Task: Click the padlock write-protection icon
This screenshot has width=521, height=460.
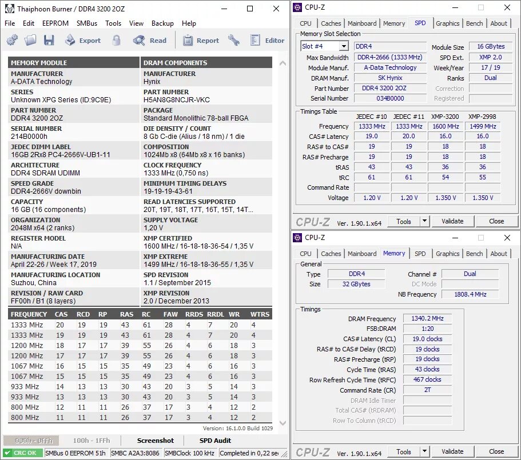Action: click(116, 41)
